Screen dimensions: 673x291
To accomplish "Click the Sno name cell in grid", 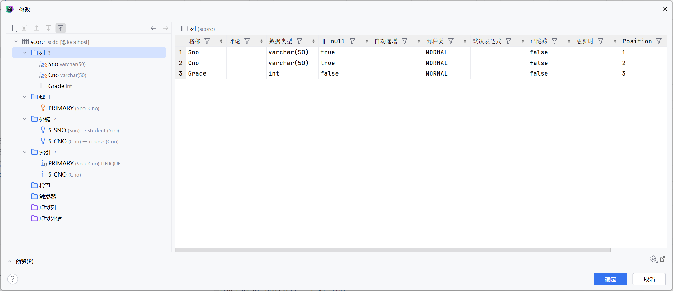I will click(x=206, y=52).
